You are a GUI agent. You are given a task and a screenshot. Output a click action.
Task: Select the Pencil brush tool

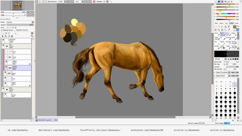click(217, 34)
